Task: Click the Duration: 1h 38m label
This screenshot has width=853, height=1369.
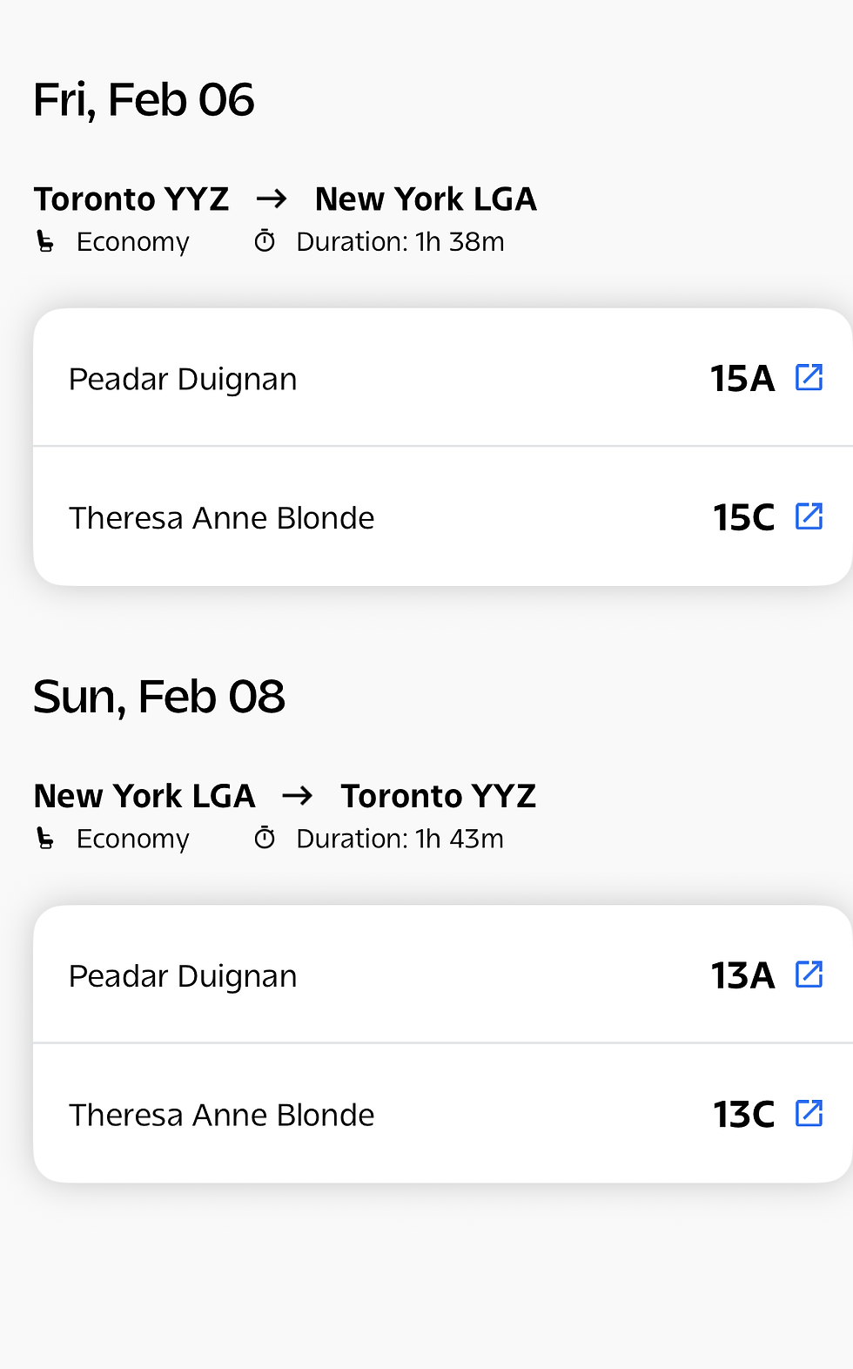Action: point(400,242)
